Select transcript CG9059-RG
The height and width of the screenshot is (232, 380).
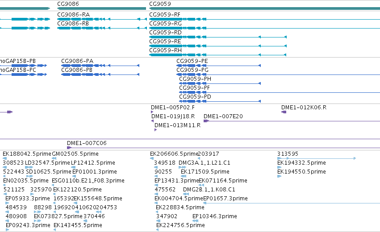coord(166,24)
